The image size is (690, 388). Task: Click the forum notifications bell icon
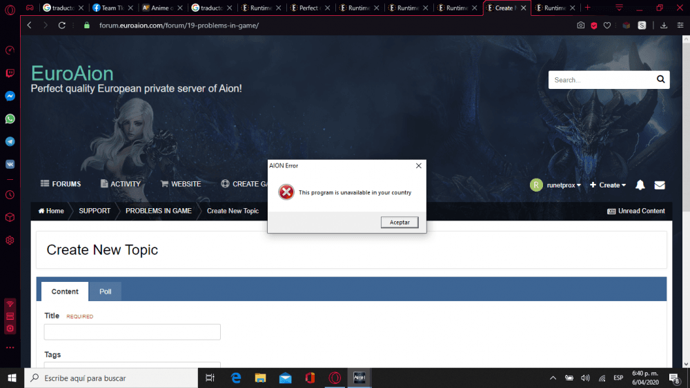coord(640,185)
